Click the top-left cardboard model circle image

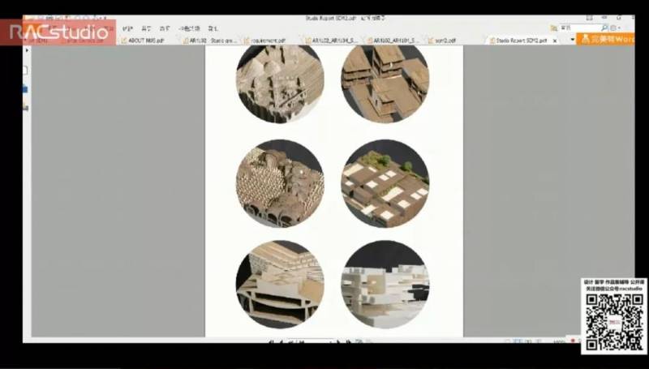tap(280, 83)
